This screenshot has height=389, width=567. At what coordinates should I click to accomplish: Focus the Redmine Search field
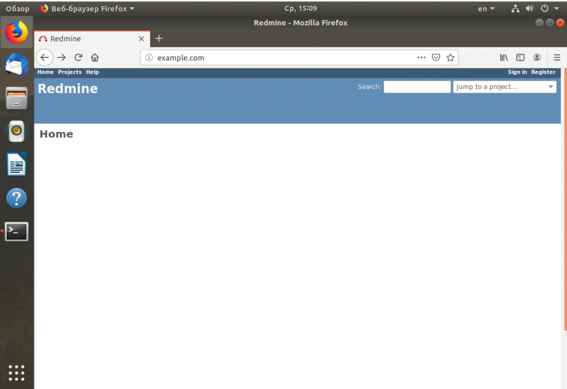(417, 86)
